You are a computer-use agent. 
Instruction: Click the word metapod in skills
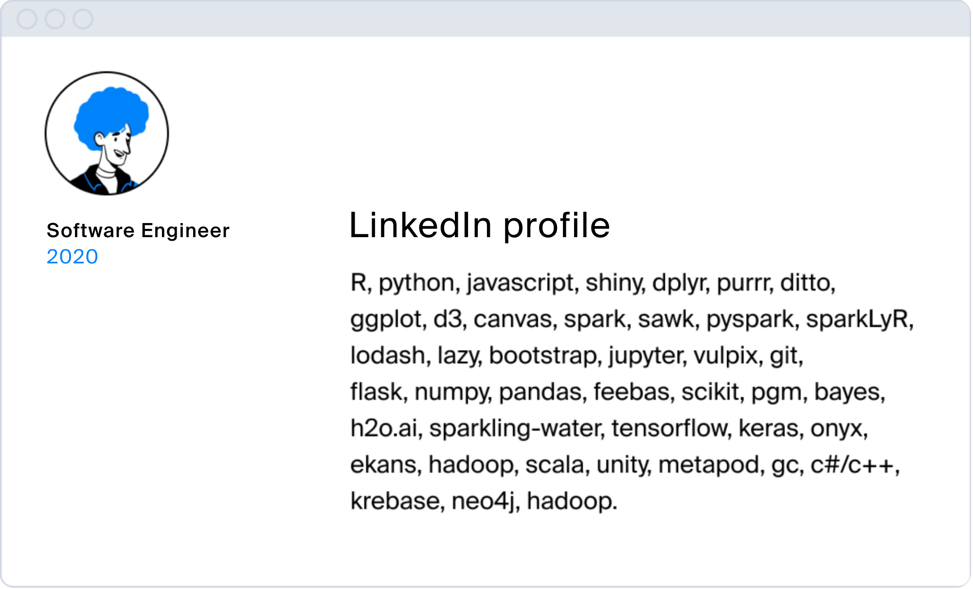point(708,465)
